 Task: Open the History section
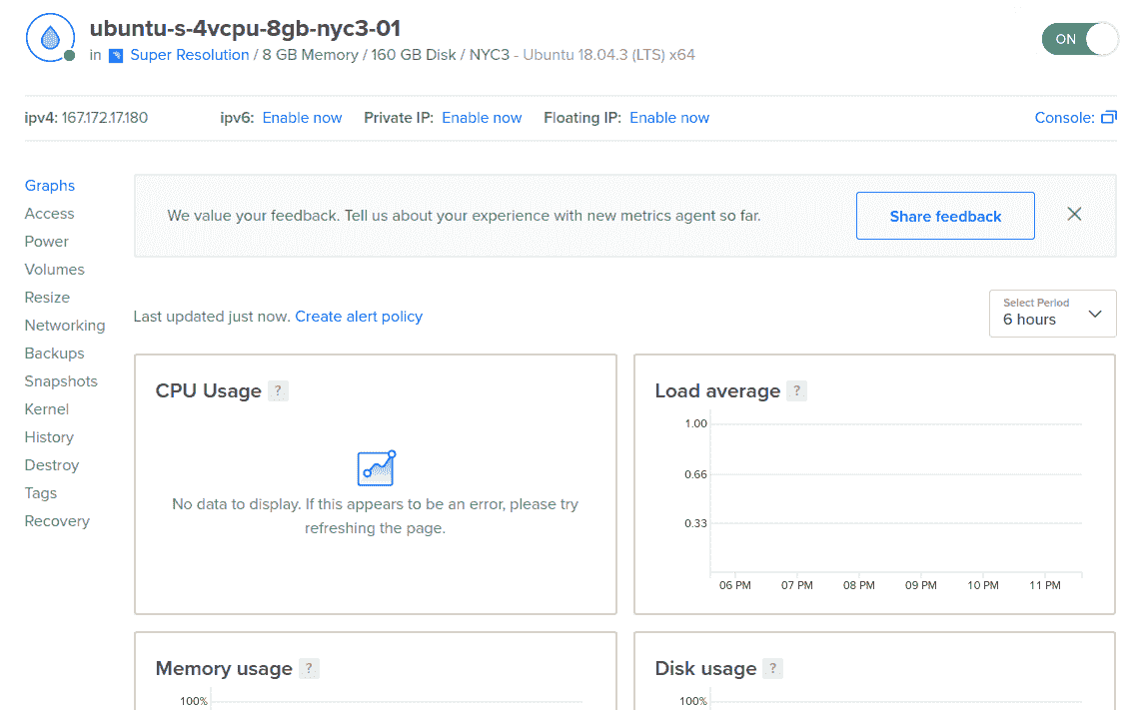(x=49, y=437)
